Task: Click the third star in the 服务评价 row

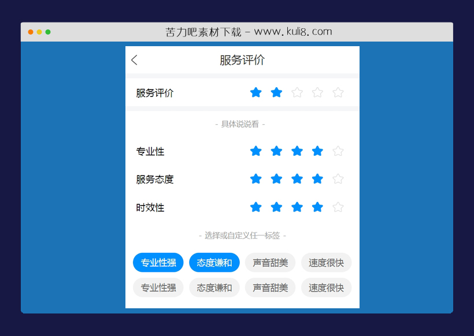Action: click(297, 92)
